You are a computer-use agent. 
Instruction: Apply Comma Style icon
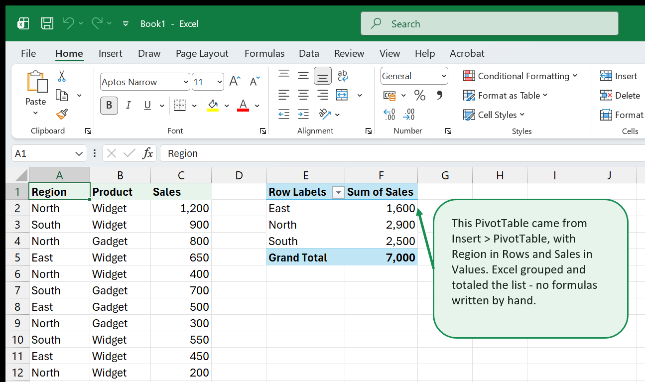(x=439, y=95)
